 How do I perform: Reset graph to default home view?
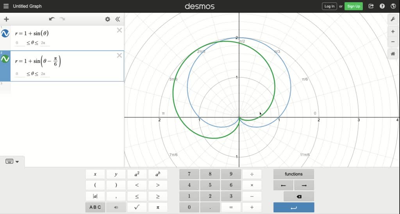[x=393, y=54]
